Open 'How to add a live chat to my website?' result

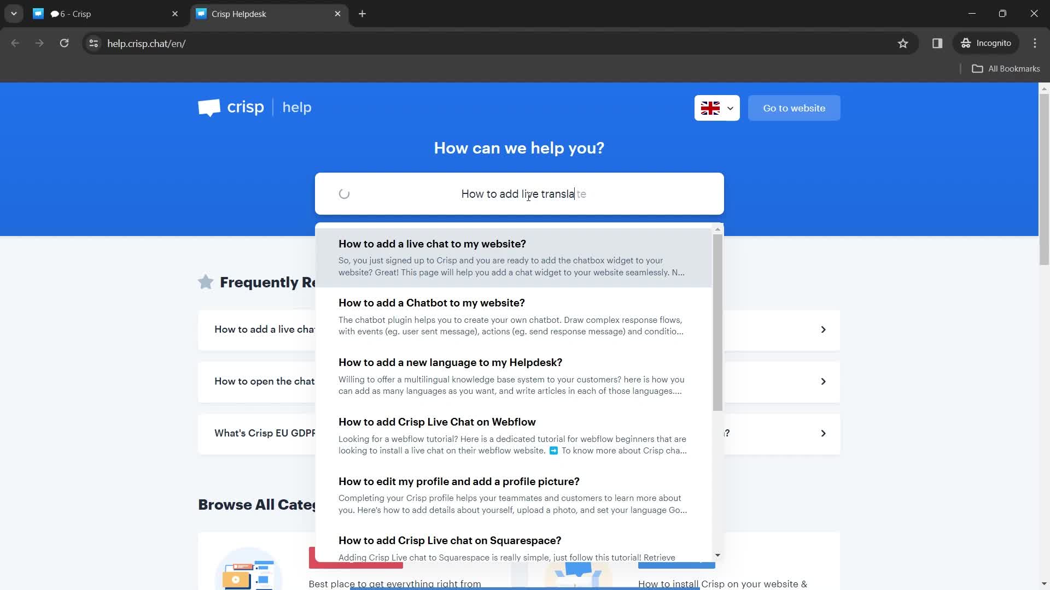pyautogui.click(x=514, y=258)
